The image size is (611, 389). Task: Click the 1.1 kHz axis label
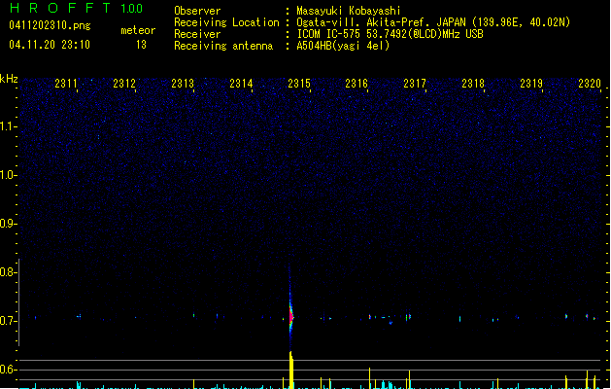click(8, 126)
